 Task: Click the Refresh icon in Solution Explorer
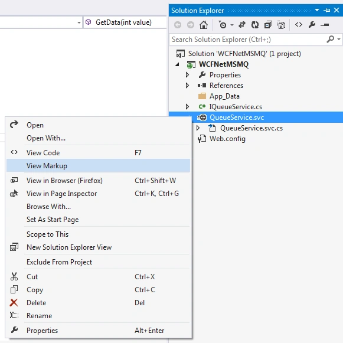click(255, 25)
